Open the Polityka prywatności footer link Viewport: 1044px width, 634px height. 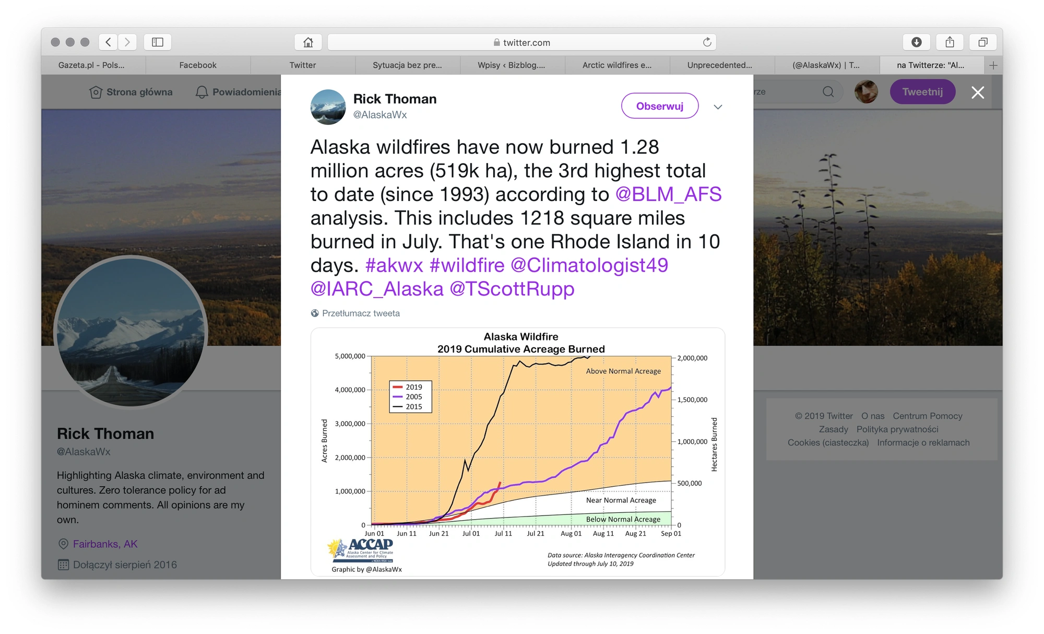click(x=897, y=429)
